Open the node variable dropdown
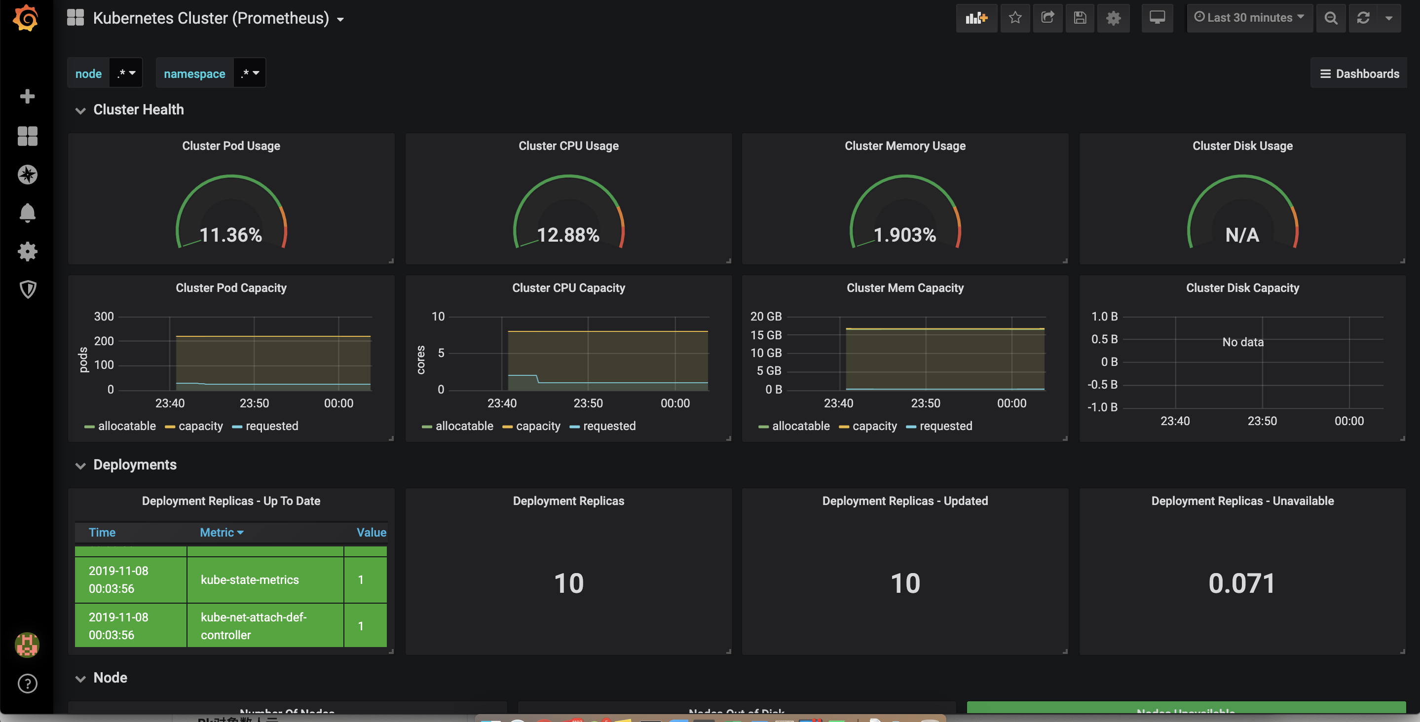This screenshot has height=722, width=1420. pyautogui.click(x=126, y=73)
